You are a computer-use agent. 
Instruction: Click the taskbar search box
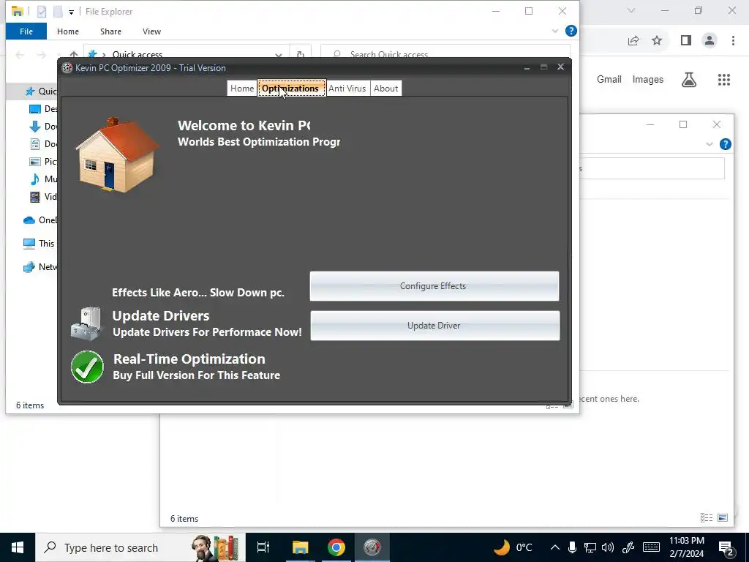click(x=140, y=547)
